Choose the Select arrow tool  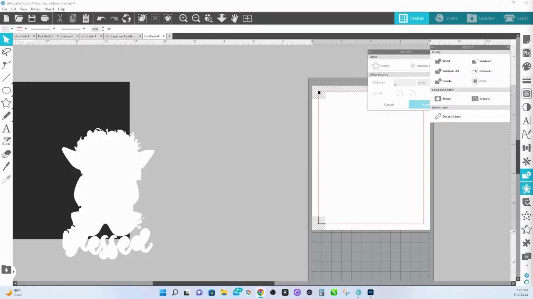pyautogui.click(x=6, y=39)
